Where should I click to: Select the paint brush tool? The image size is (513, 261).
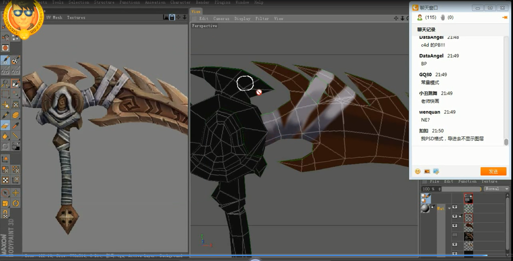[x=5, y=115]
